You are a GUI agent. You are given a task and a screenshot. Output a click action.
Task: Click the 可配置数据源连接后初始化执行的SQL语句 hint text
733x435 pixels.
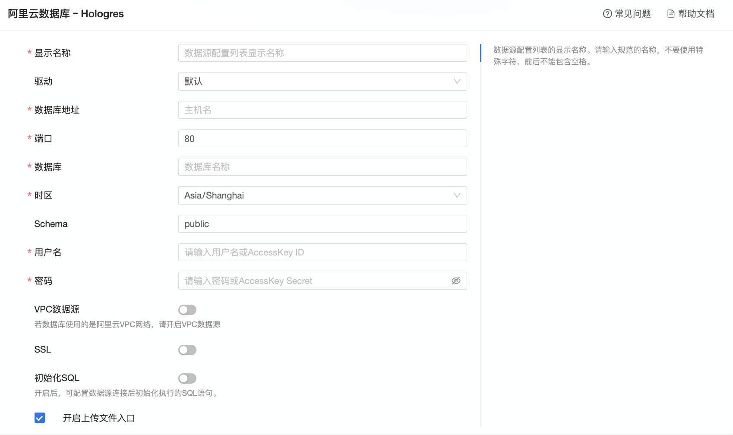pos(127,393)
